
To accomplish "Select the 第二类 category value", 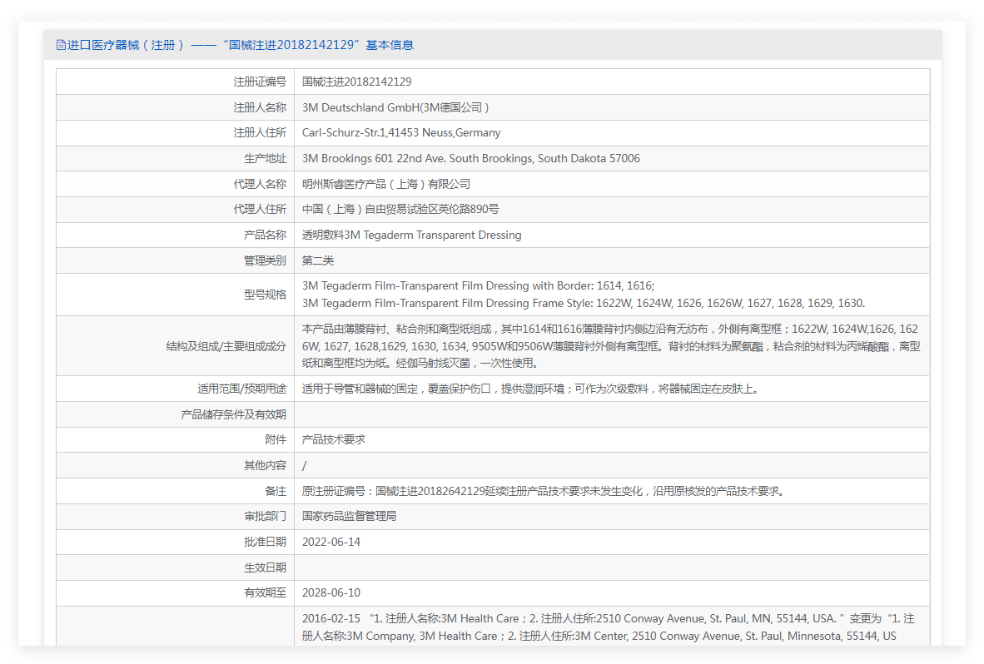I will point(317,260).
